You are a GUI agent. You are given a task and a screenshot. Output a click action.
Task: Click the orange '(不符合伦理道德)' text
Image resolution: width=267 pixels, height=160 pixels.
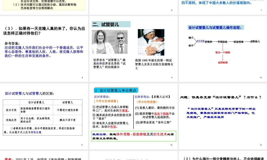106,101
